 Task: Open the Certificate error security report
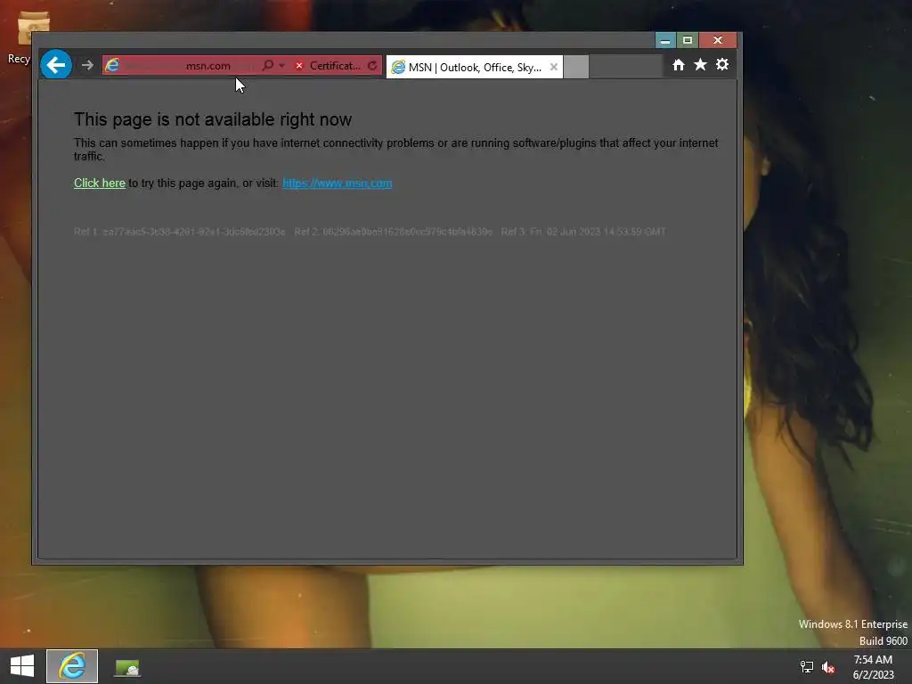click(335, 66)
